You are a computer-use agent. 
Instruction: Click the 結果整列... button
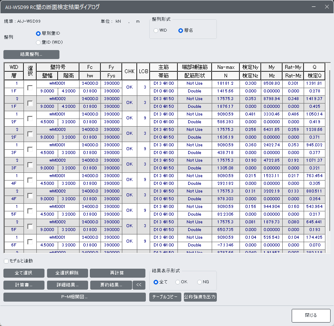(x=31, y=54)
